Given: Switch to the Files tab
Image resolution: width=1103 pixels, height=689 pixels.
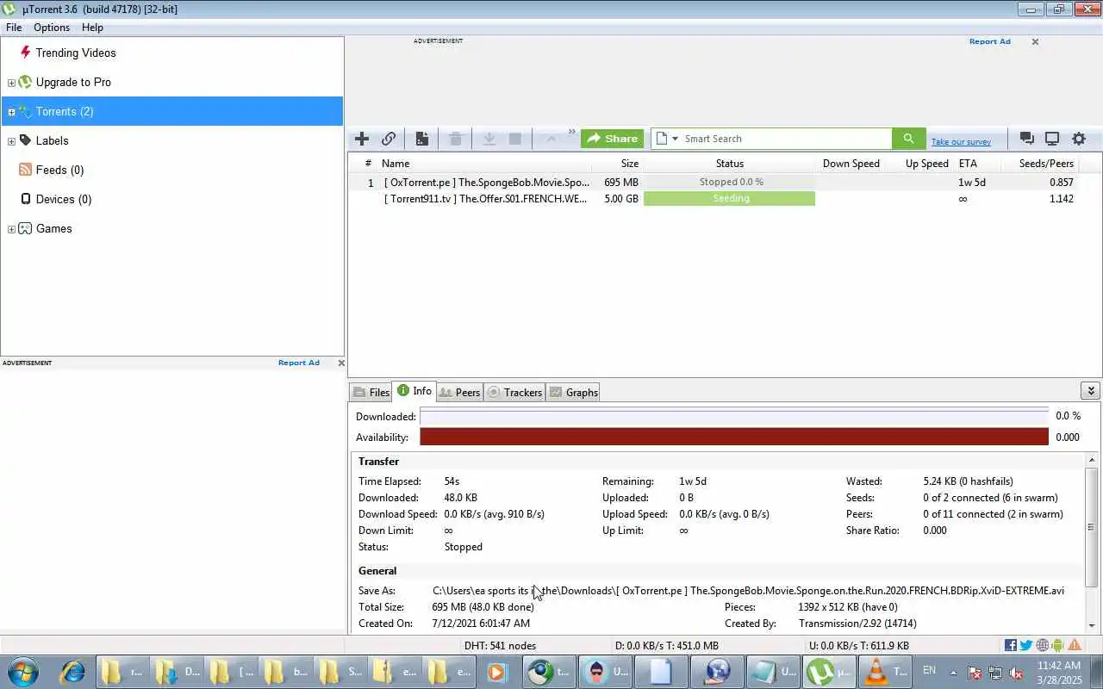Looking at the screenshot, I should [x=371, y=392].
